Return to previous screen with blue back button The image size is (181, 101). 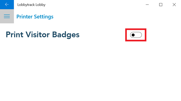(7, 4)
